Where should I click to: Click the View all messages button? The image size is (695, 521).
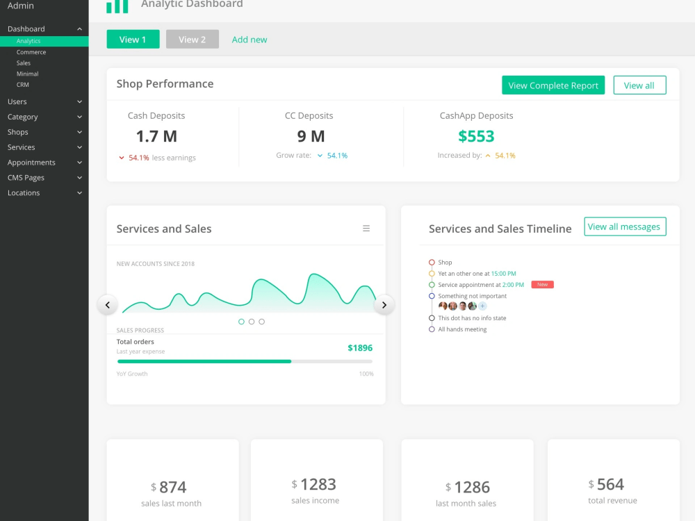(x=625, y=226)
